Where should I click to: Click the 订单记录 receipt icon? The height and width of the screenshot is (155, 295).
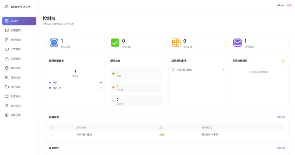click(7, 77)
